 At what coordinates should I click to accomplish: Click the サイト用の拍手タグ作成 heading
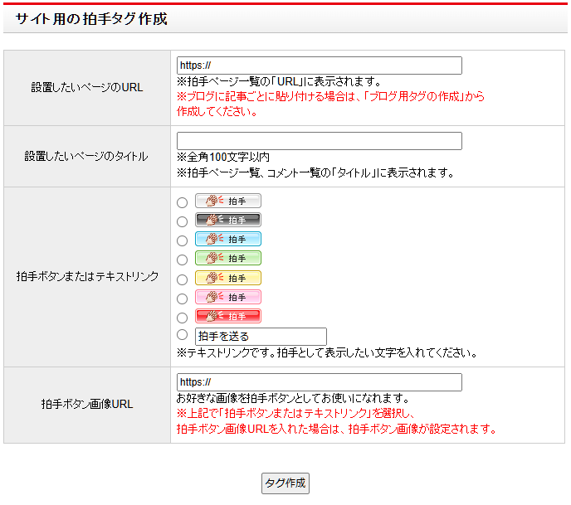pos(91,19)
